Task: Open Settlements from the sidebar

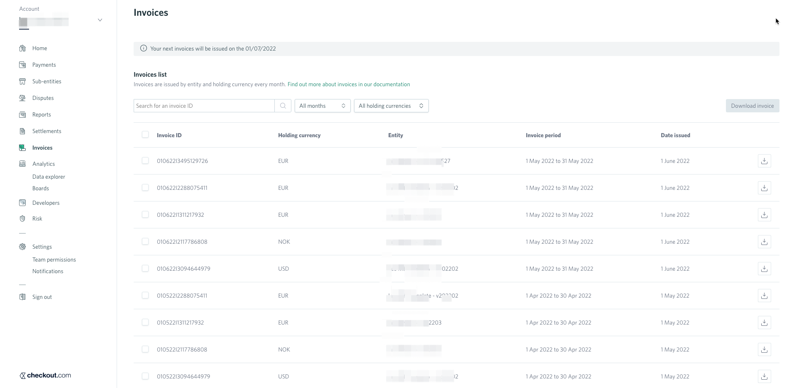Action: pos(46,131)
